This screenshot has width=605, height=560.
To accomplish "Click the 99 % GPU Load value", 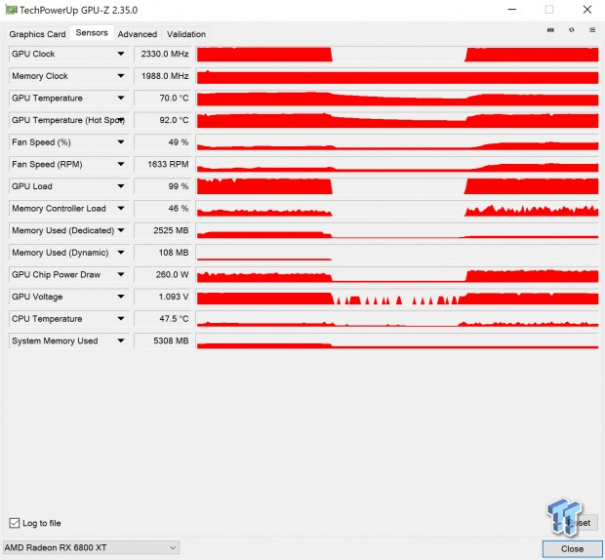I will click(x=162, y=186).
